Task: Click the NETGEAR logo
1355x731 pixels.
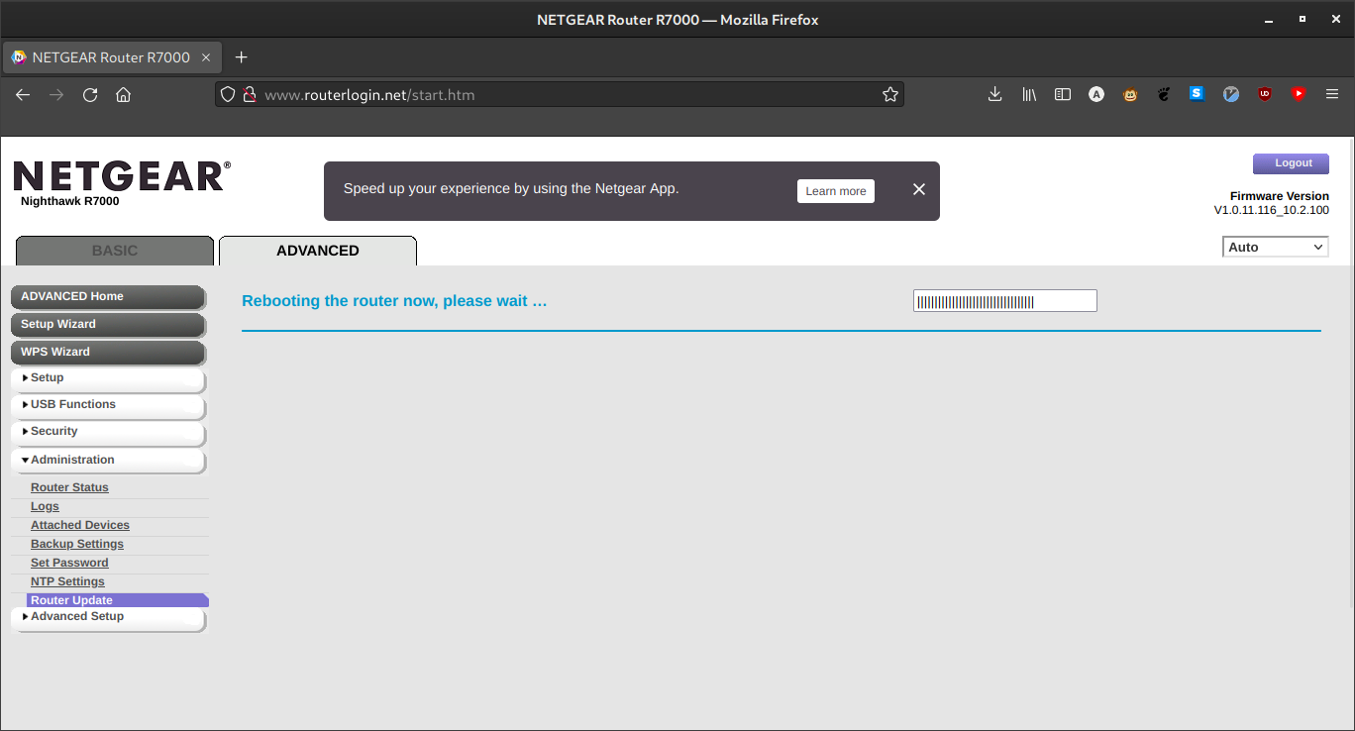Action: [x=122, y=176]
